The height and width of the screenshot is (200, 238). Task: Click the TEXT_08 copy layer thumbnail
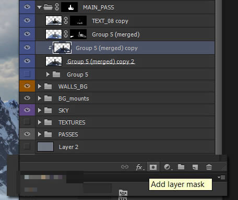[54, 20]
